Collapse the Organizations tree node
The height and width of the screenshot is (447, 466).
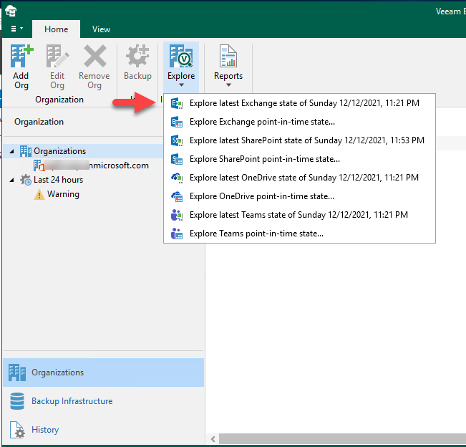click(12, 151)
